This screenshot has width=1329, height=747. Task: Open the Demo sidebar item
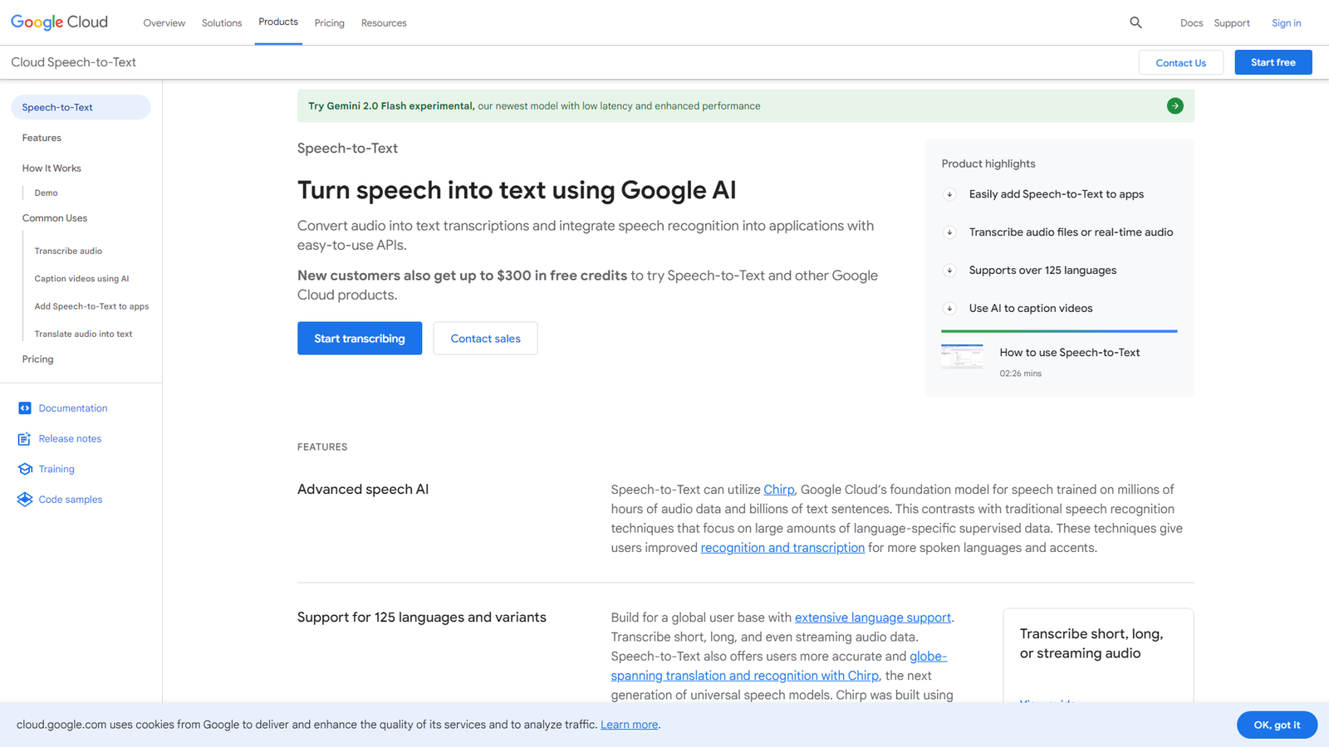click(x=46, y=193)
